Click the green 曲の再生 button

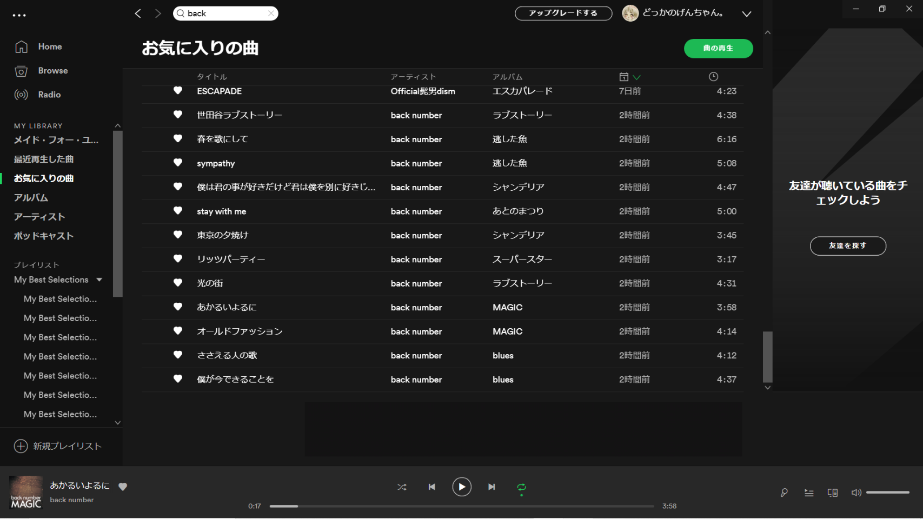[718, 48]
